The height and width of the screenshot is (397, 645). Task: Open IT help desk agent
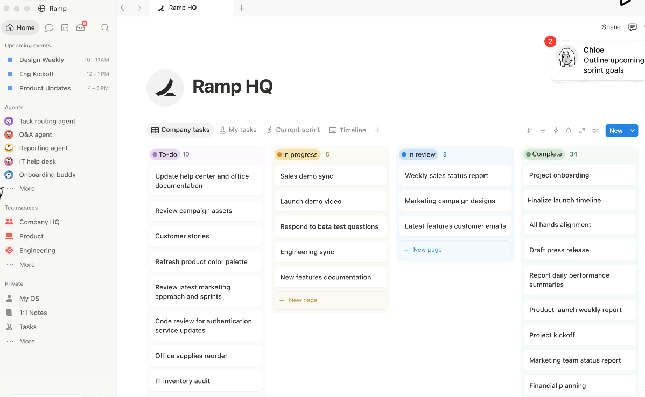click(38, 161)
